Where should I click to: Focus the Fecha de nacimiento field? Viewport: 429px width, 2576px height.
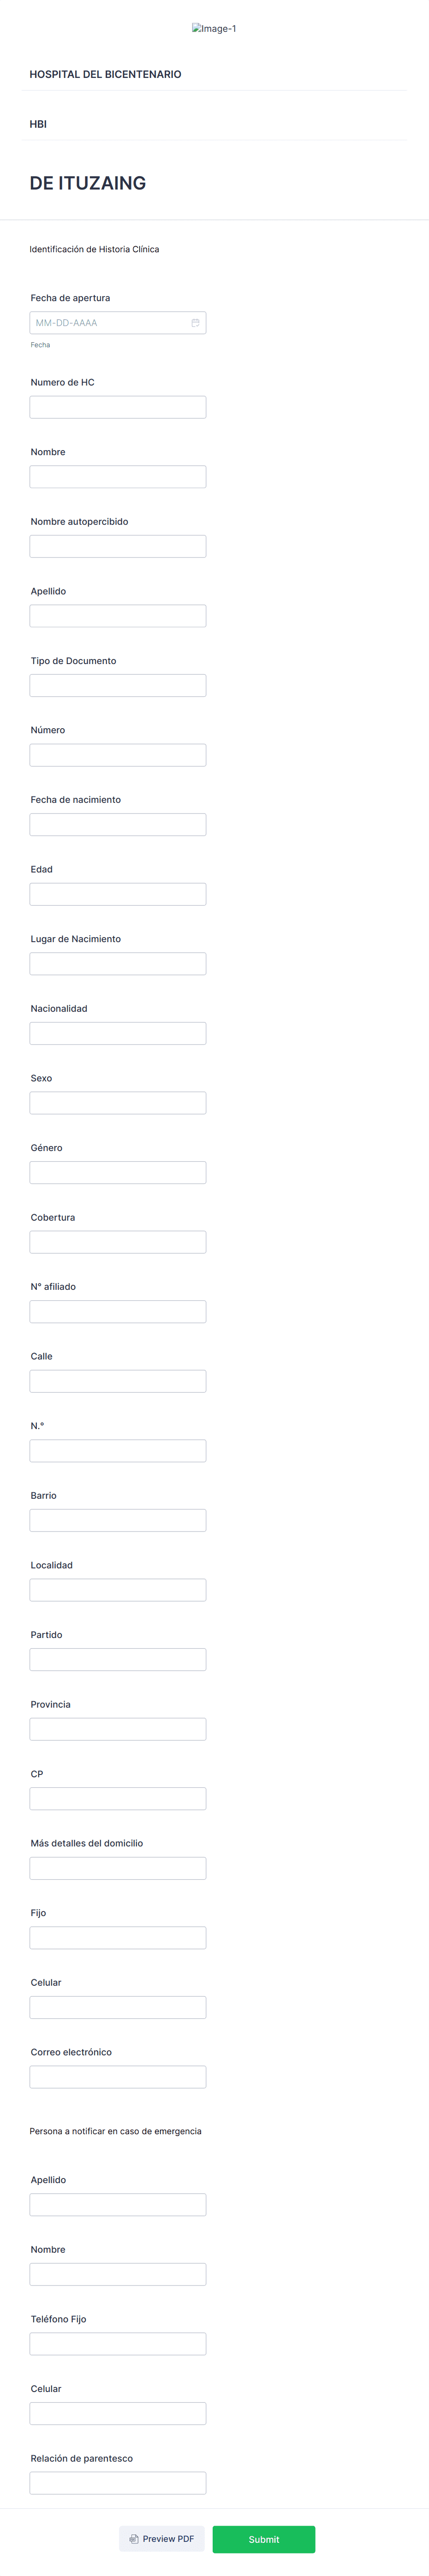[x=118, y=824]
